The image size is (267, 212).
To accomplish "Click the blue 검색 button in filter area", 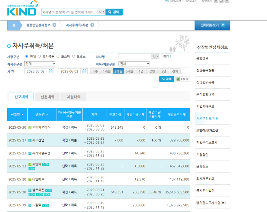I will pos(166,79).
